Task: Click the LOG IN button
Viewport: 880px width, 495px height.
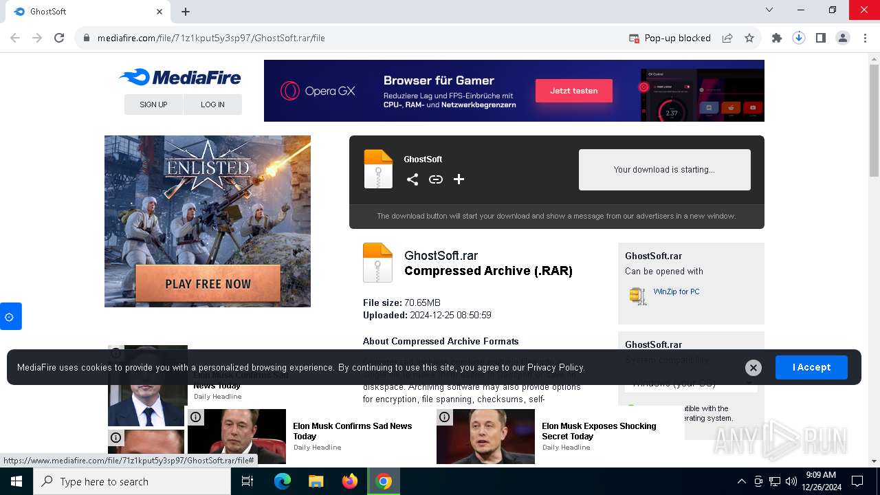Action: coord(212,104)
